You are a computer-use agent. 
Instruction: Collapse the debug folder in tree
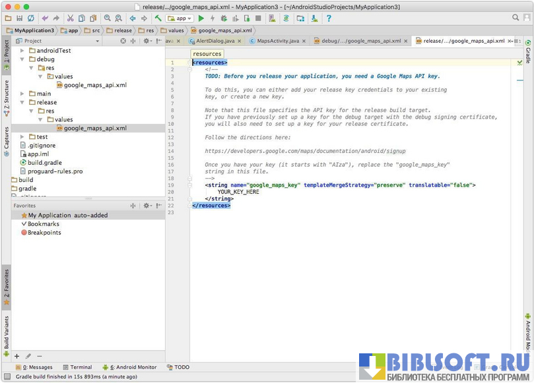click(x=22, y=59)
